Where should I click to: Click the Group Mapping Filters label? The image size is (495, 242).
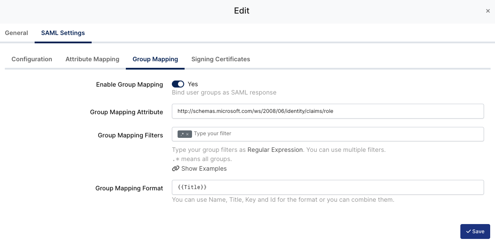point(130,135)
